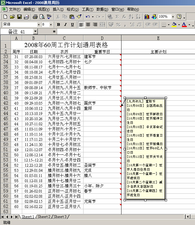Image resolution: width=195 pixels, height=225 pixels.
Task: Click the column E header
Action: (158, 38)
